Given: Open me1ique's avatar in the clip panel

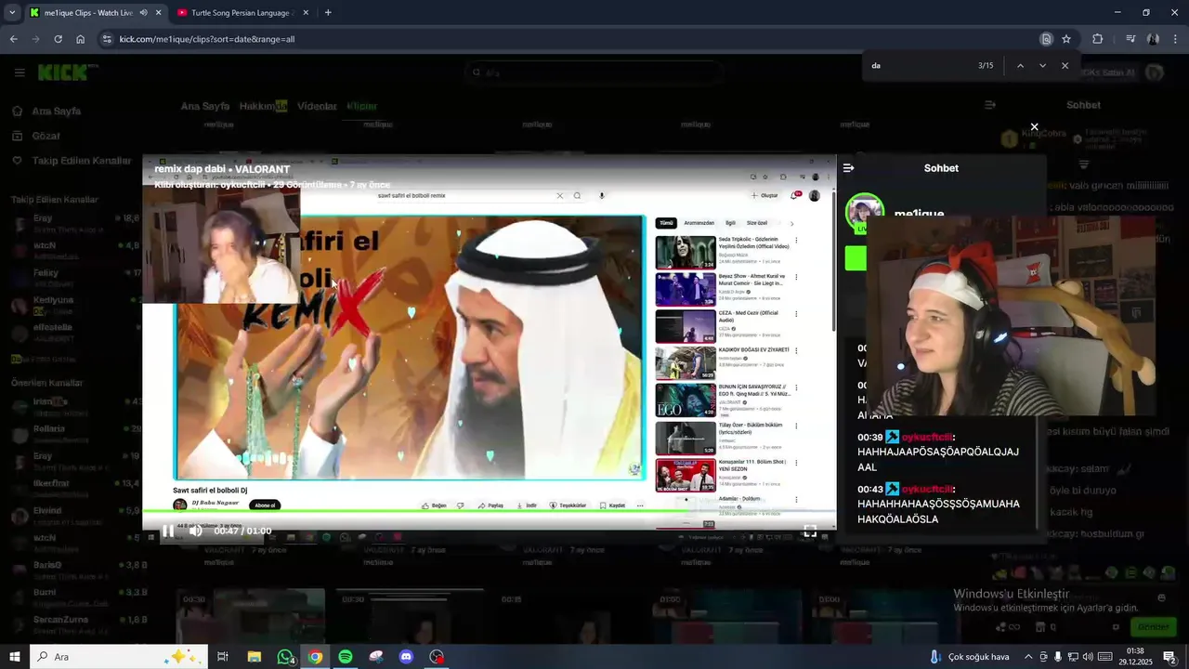Looking at the screenshot, I should coord(864,213).
